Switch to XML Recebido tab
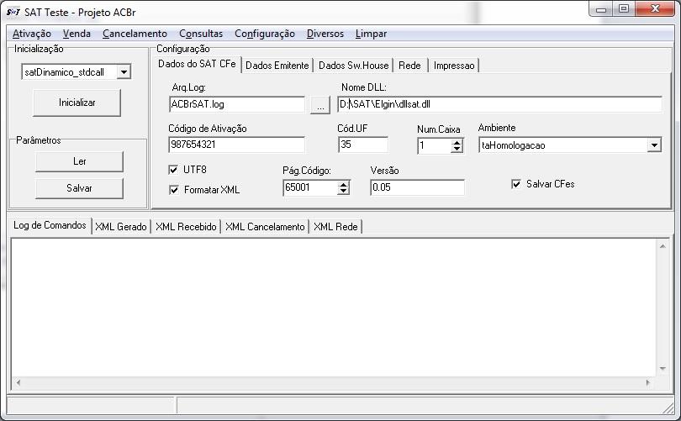Viewport: 681px width, 421px height. pyautogui.click(x=186, y=227)
